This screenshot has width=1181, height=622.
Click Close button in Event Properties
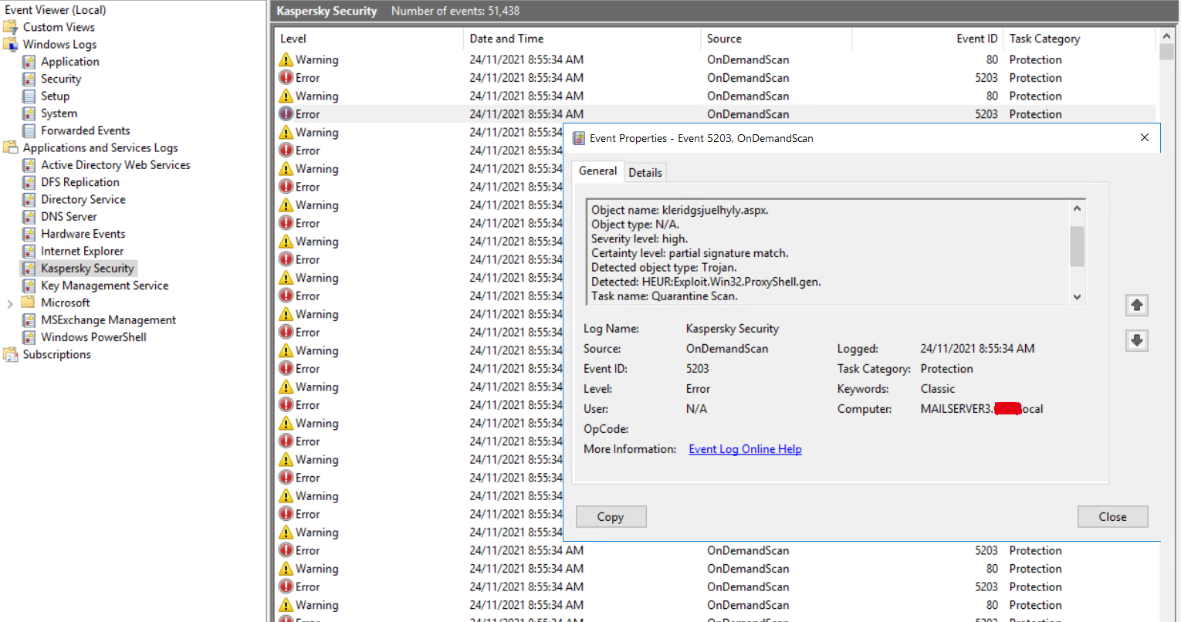[1112, 517]
